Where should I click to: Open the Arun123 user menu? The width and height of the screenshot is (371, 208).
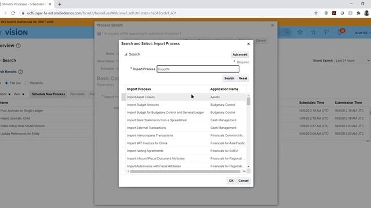(362, 33)
